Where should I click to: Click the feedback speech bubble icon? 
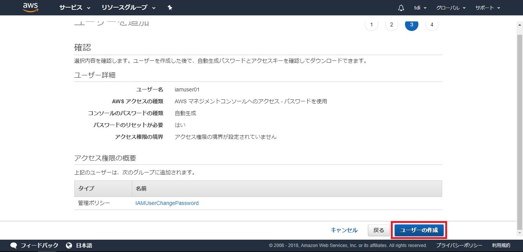(x=14, y=245)
